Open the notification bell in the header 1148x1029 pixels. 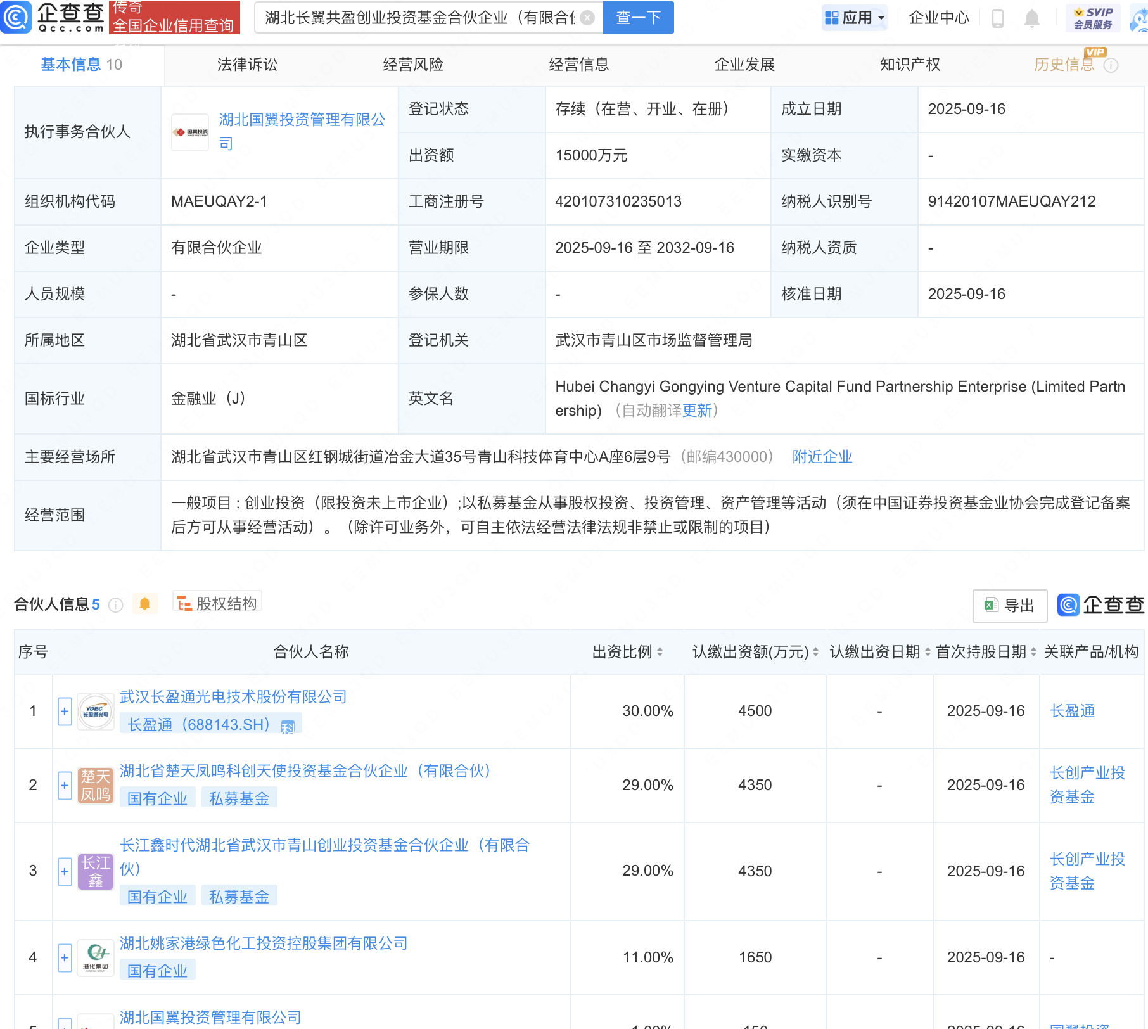coord(1032,18)
